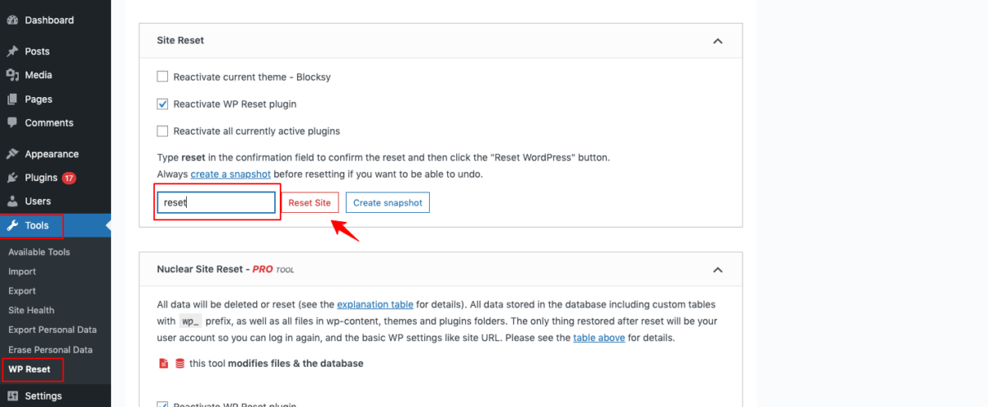
Task: Click the Comments speech bubble icon
Action: pyautogui.click(x=12, y=123)
